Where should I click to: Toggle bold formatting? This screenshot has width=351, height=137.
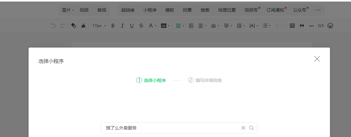[x=113, y=26]
